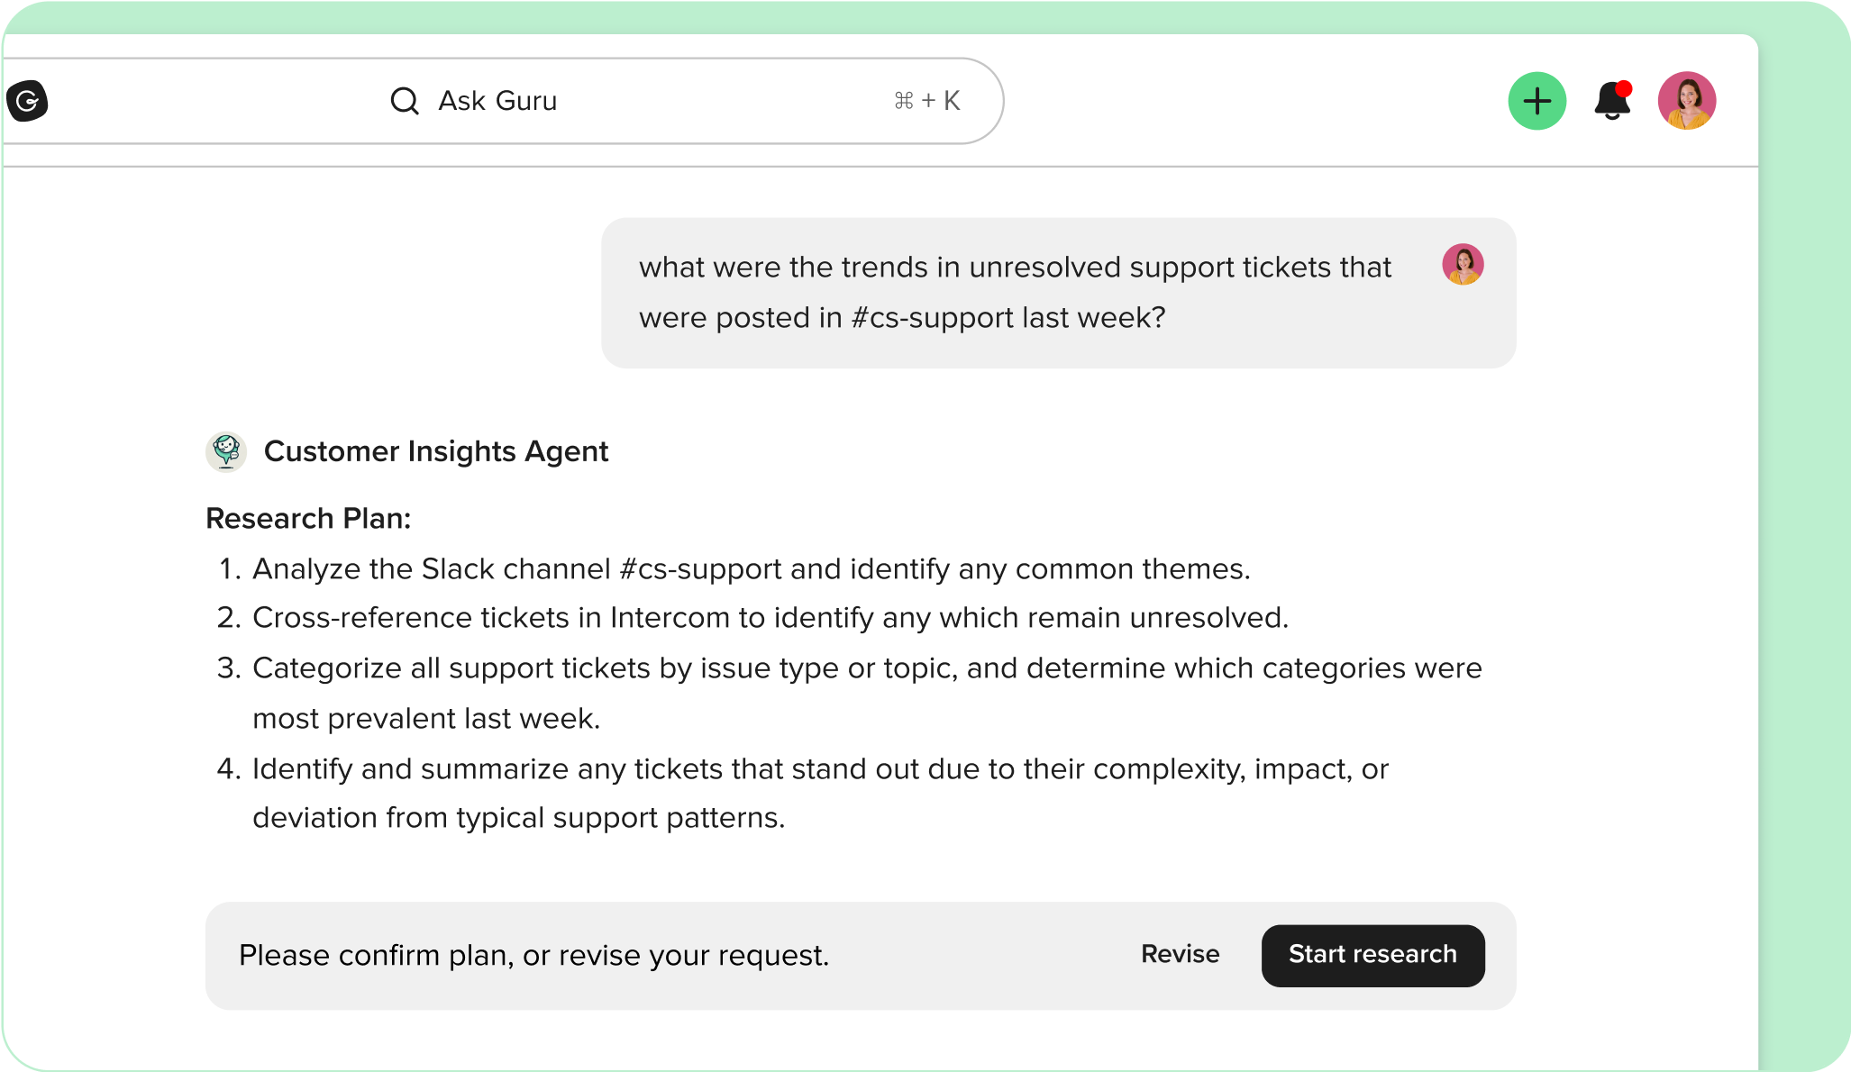The width and height of the screenshot is (1851, 1072).
Task: Click the search magnifier icon
Action: click(x=405, y=101)
